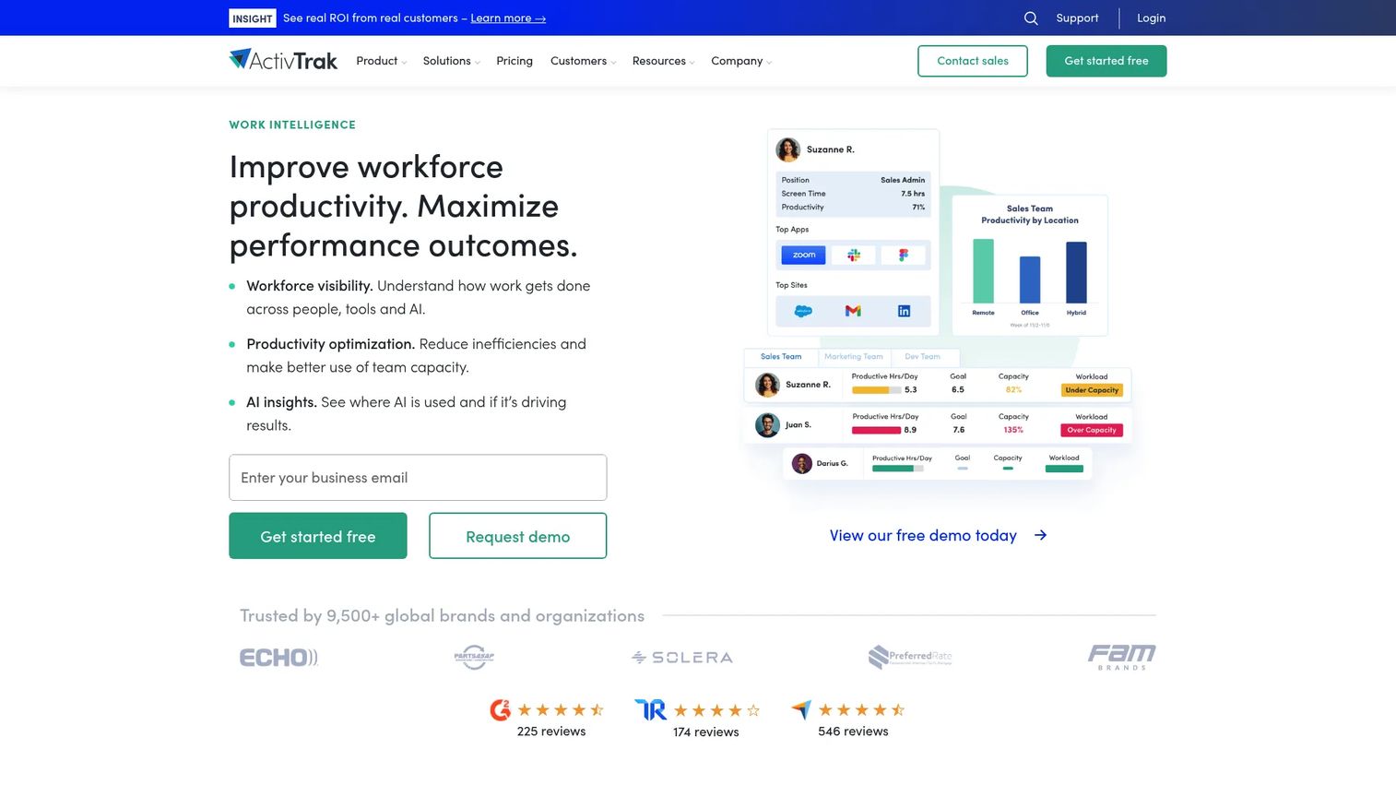Focus the business email input field
The height and width of the screenshot is (785, 1396).
418,478
